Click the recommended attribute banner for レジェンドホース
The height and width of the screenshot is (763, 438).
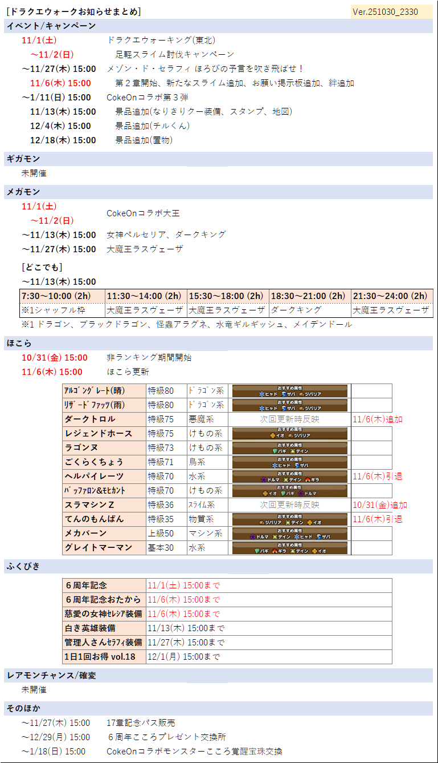click(x=289, y=434)
